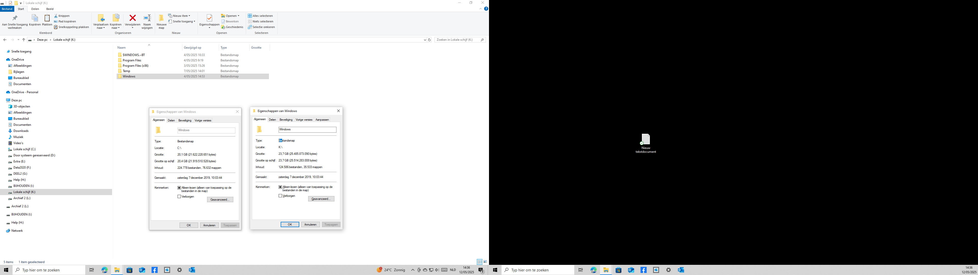Toggle Verborgen in the C:\ Properties dialog

179,196
